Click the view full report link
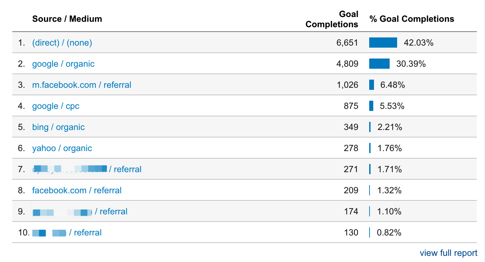Viewport: 485px width, 262px height. pyautogui.click(x=449, y=253)
